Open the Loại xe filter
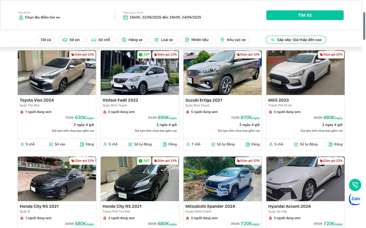The height and width of the screenshot is (228, 366). click(x=163, y=40)
